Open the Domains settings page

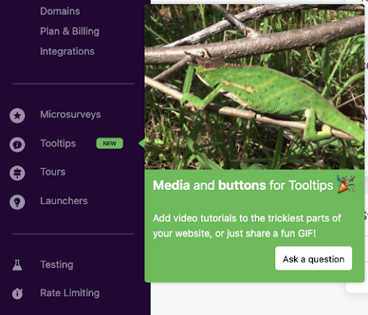pos(60,12)
